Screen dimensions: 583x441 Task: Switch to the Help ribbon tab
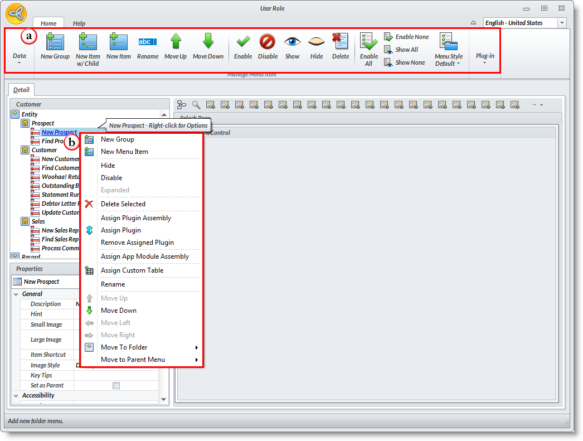79,23
